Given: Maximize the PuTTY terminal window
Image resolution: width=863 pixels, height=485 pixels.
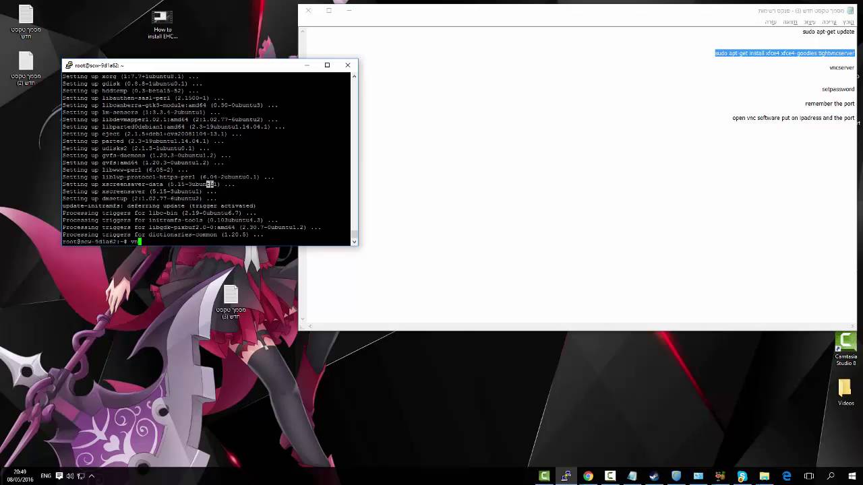Looking at the screenshot, I should 327,65.
